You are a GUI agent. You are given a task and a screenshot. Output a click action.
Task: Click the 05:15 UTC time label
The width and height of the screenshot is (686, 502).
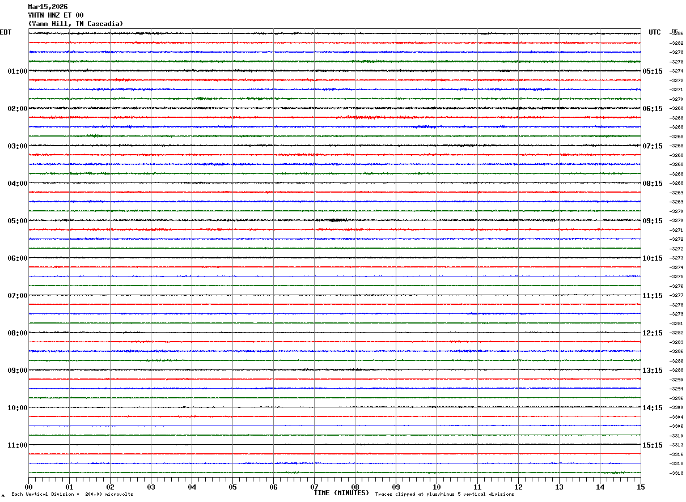coord(652,71)
